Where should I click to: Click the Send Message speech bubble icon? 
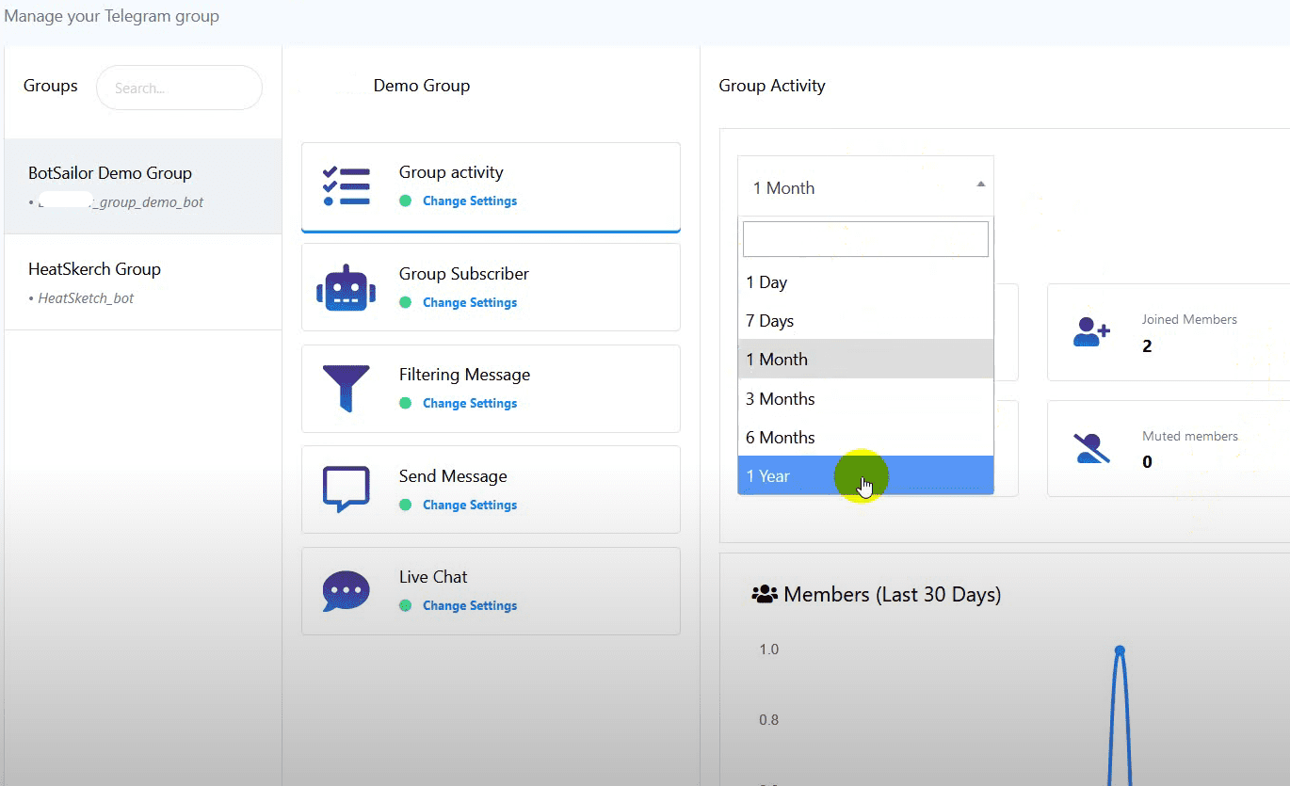[x=346, y=489]
